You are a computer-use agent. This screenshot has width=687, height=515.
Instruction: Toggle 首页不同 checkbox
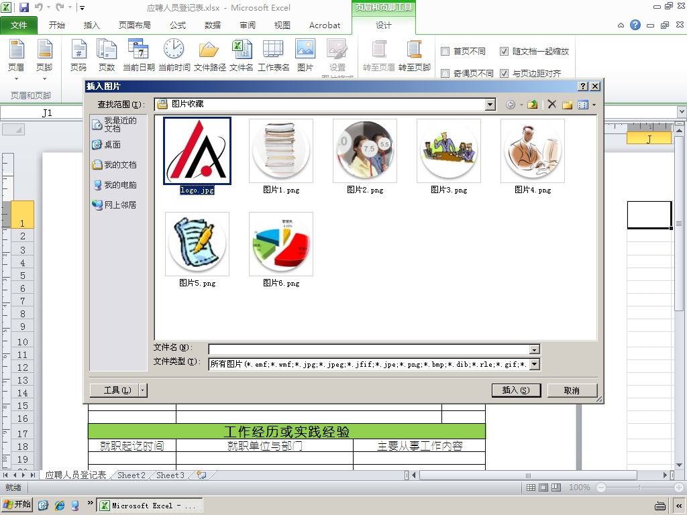coord(445,51)
